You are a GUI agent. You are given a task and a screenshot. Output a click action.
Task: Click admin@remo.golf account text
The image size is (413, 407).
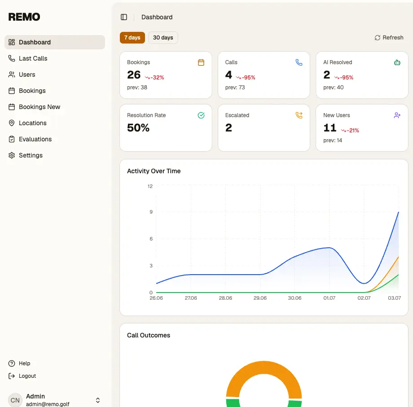pyautogui.click(x=48, y=404)
